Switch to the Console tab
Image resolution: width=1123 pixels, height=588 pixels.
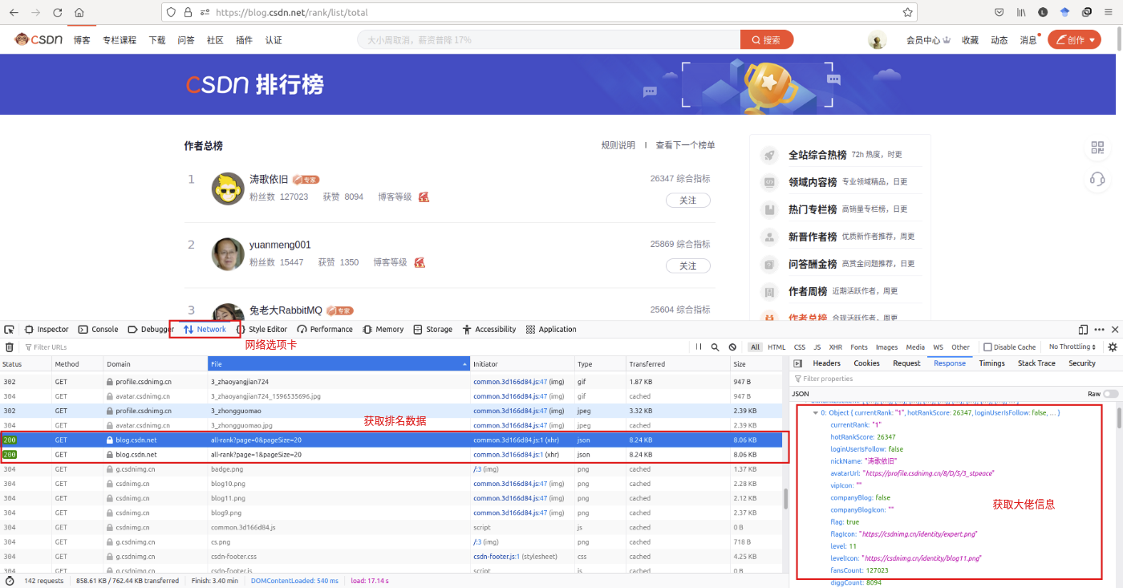point(98,330)
